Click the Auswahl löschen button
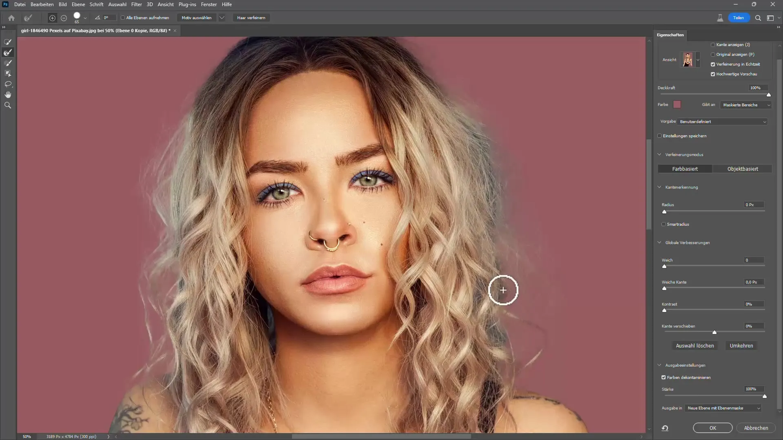This screenshot has height=440, width=783. pos(695,346)
